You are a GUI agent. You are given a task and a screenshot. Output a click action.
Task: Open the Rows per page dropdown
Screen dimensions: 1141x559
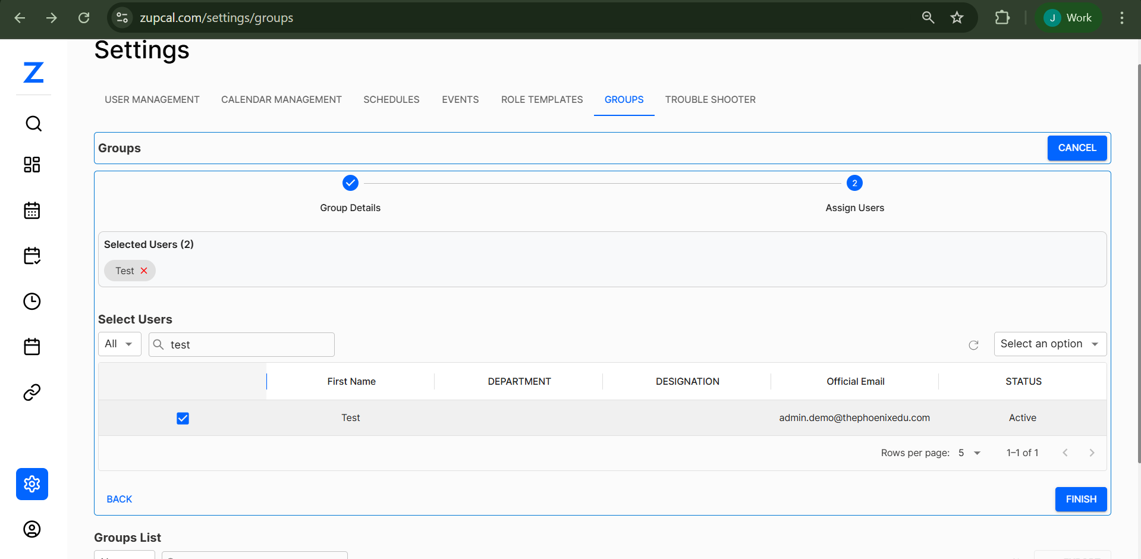967,453
